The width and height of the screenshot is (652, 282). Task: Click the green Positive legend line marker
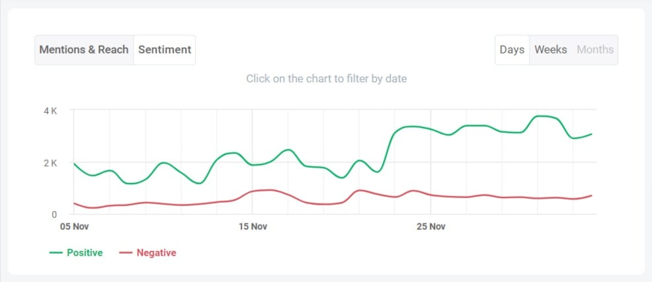point(56,252)
